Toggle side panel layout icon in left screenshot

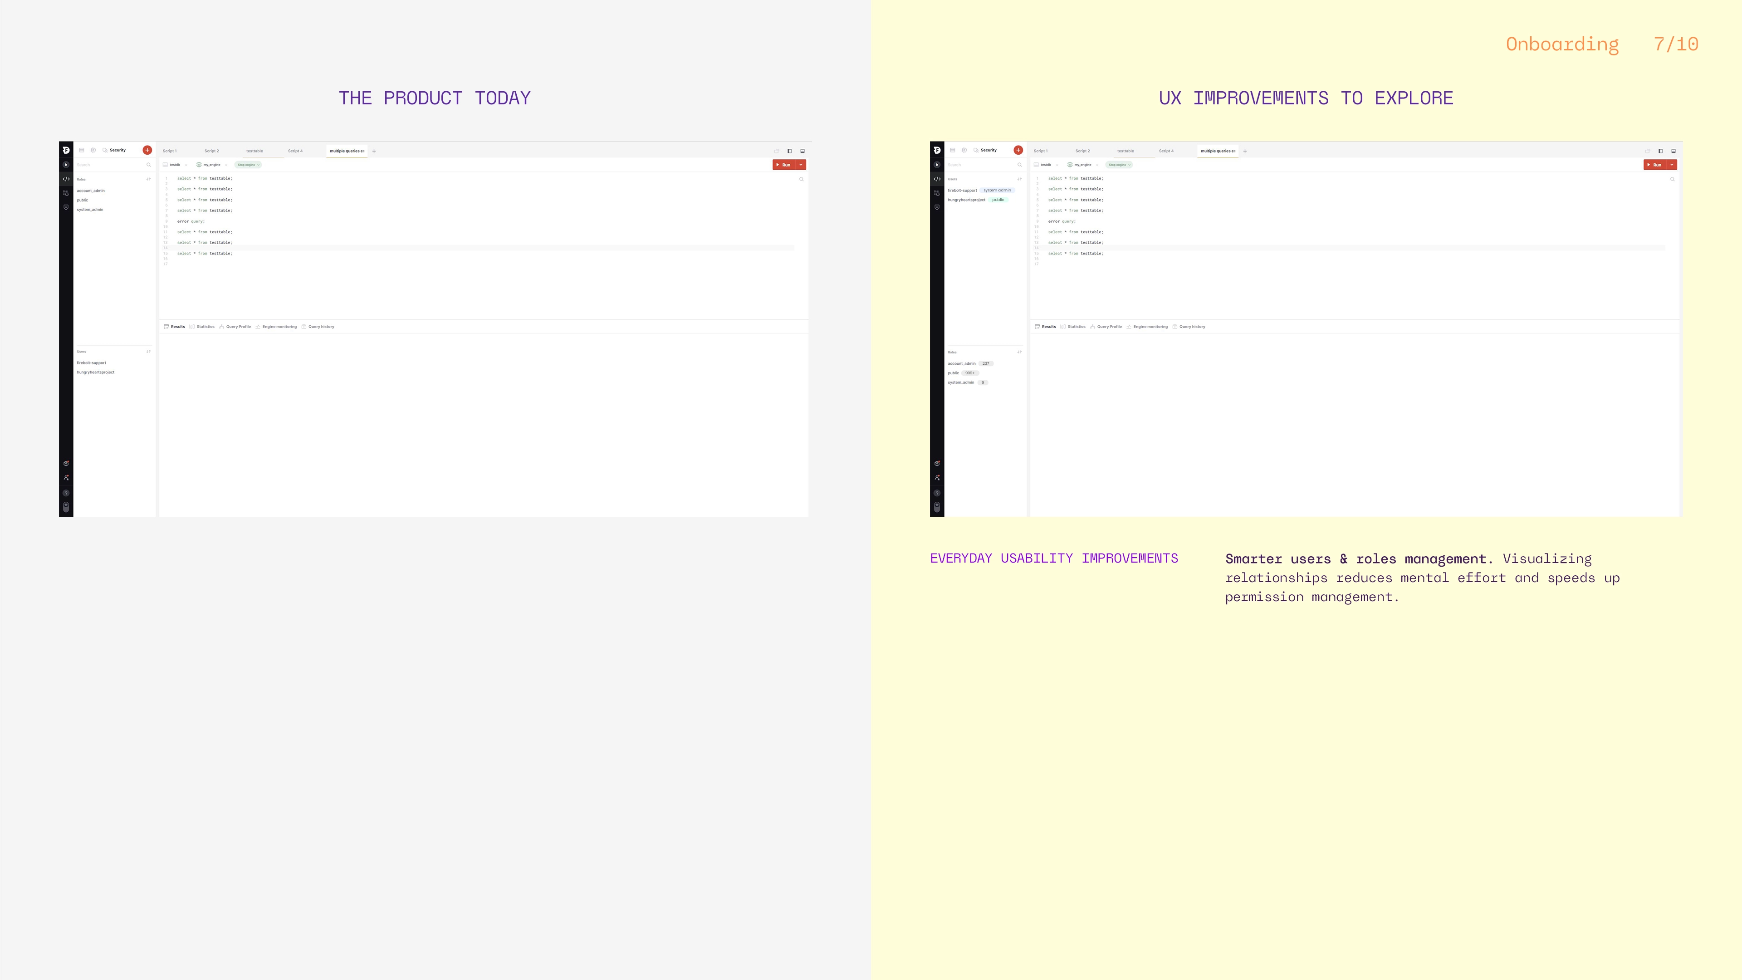pos(789,151)
